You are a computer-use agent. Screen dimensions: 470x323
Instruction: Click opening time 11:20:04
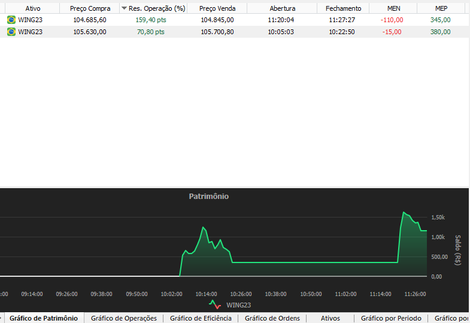pyautogui.click(x=281, y=20)
